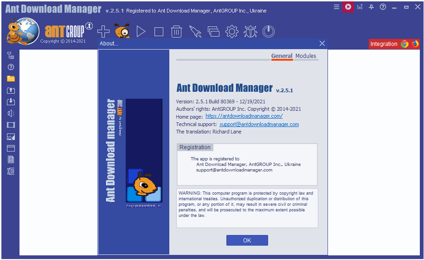This screenshot has height=260, width=424.
Task: Click the Firefox integration icon
Action: tap(415, 44)
